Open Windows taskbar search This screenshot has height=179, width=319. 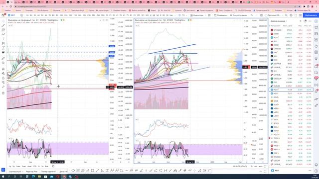[9, 177]
